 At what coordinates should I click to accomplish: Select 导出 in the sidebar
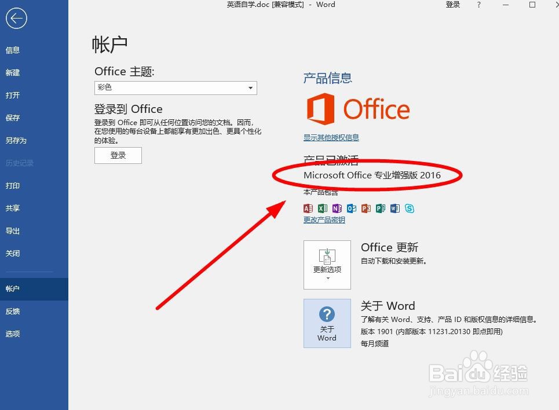tap(13, 231)
